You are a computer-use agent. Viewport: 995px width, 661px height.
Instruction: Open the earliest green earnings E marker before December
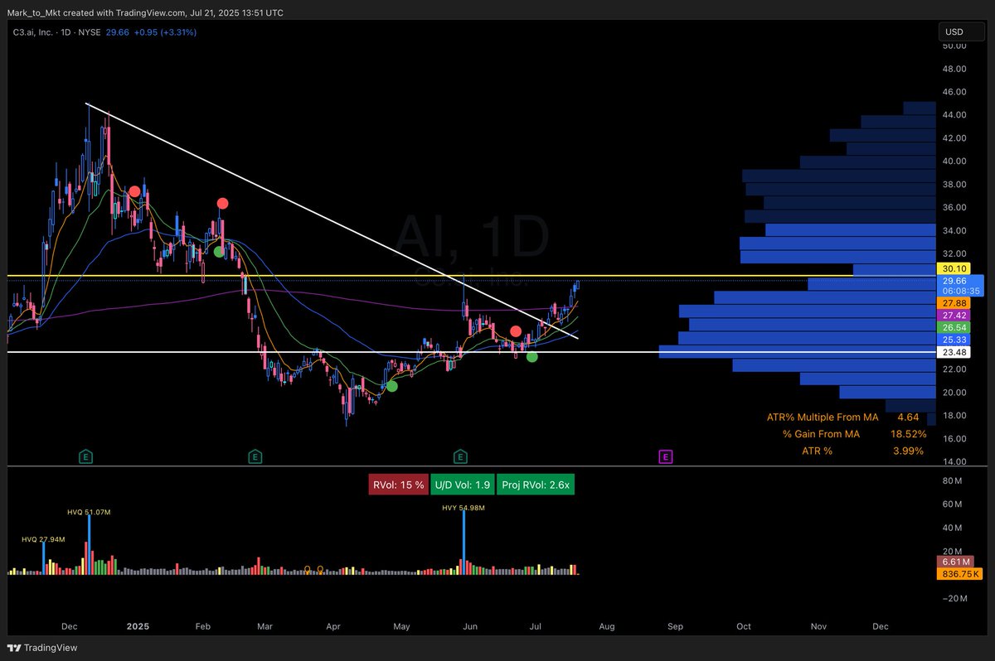click(85, 456)
